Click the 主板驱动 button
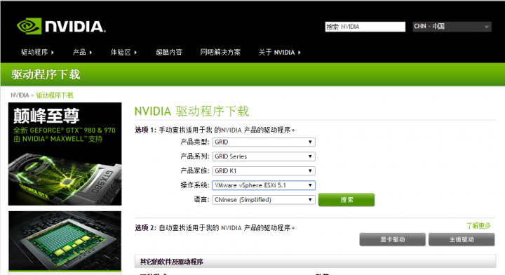The image size is (505, 275). (x=462, y=240)
